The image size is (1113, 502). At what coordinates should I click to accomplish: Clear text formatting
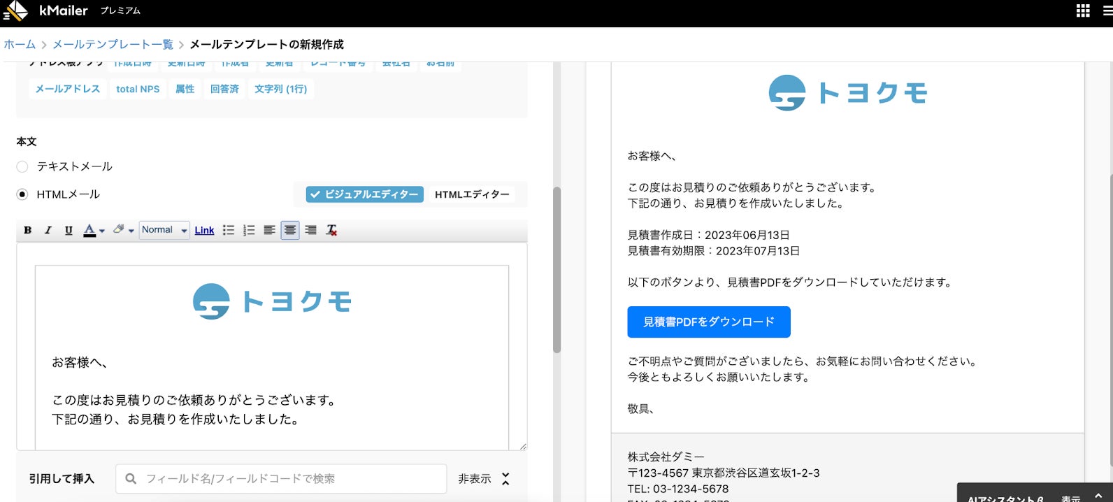332,230
